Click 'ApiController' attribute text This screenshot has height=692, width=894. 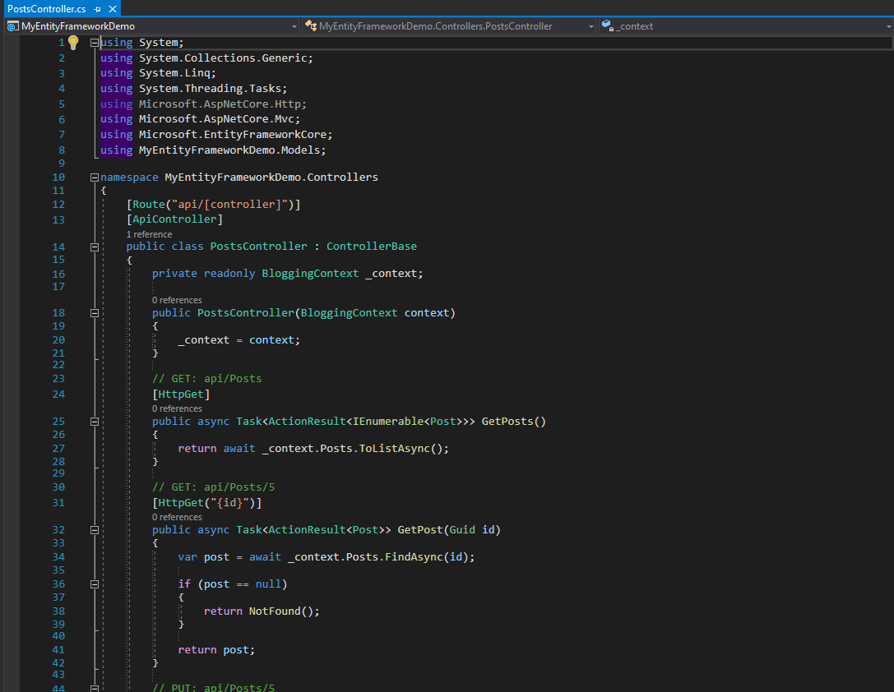pyautogui.click(x=174, y=219)
